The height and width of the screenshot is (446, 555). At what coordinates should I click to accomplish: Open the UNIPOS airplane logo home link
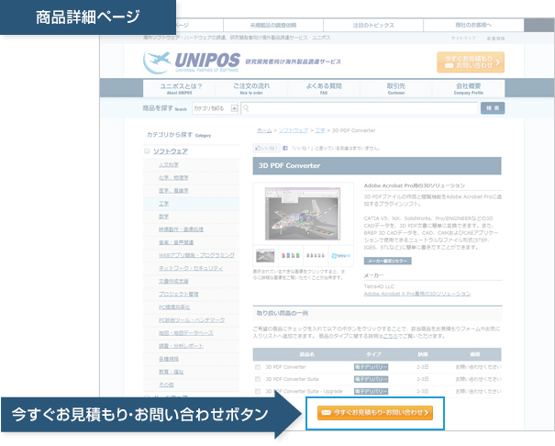[192, 62]
